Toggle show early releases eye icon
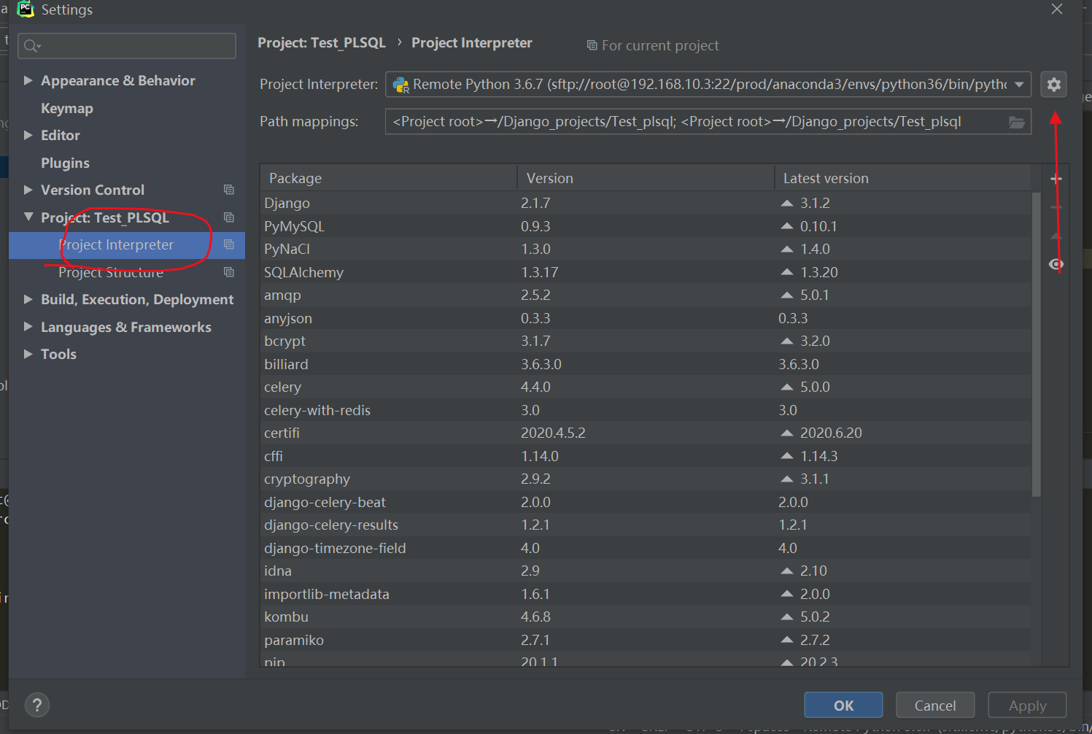Image resolution: width=1092 pixels, height=734 pixels. pyautogui.click(x=1056, y=264)
